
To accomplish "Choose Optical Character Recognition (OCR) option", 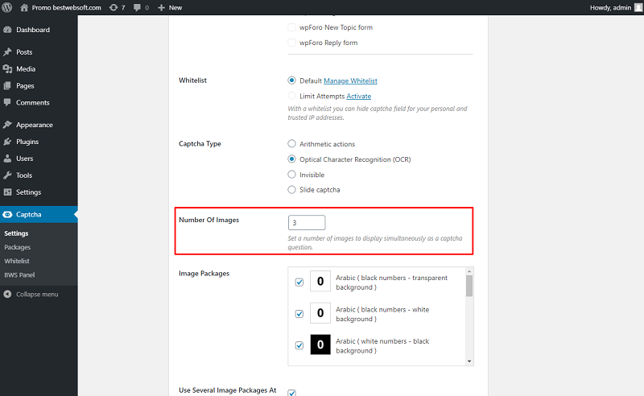I will (291, 159).
